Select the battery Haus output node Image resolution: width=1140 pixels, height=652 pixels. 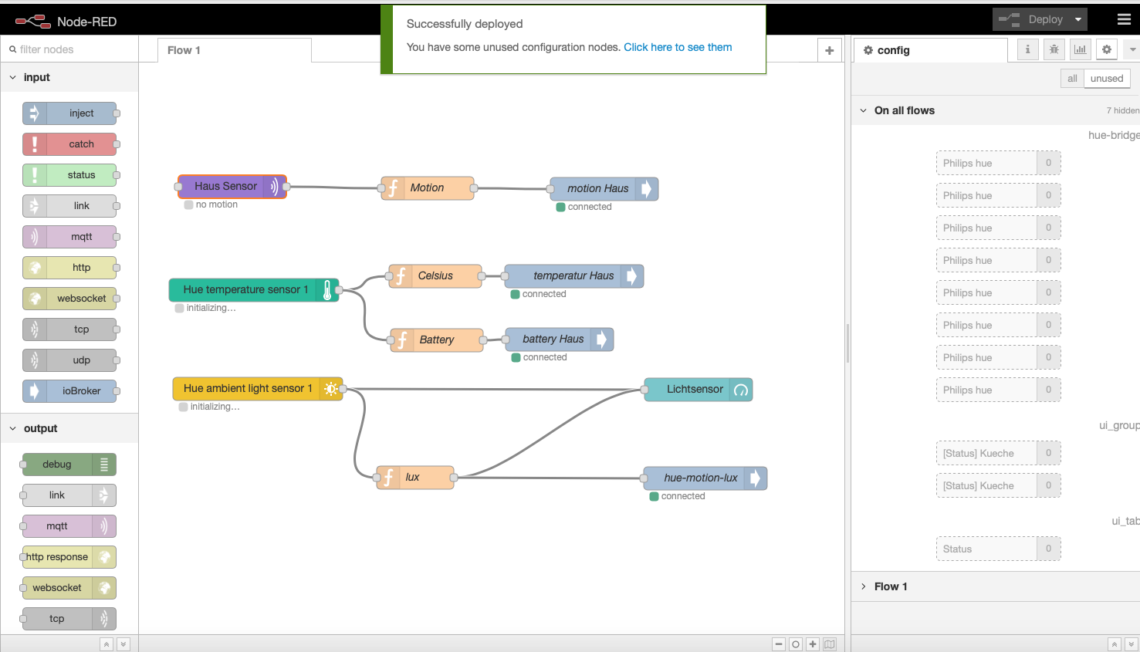pos(560,340)
